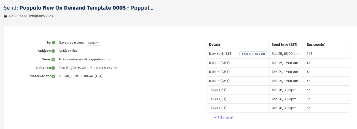Select the first Dublin (GMT) row
Screen dimensions: 357x129
pos(278,63)
